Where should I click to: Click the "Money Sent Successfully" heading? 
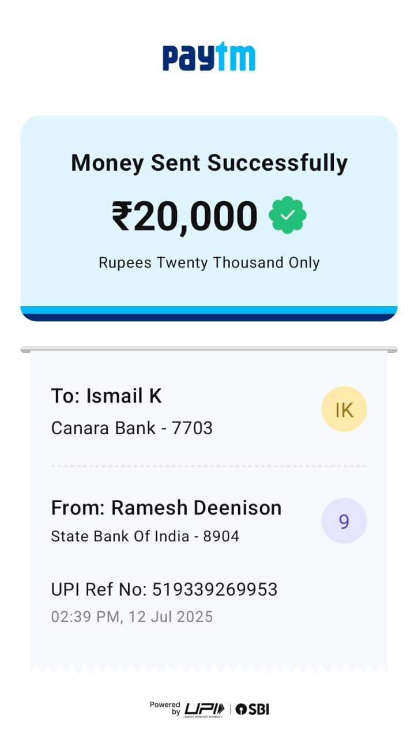[209, 163]
